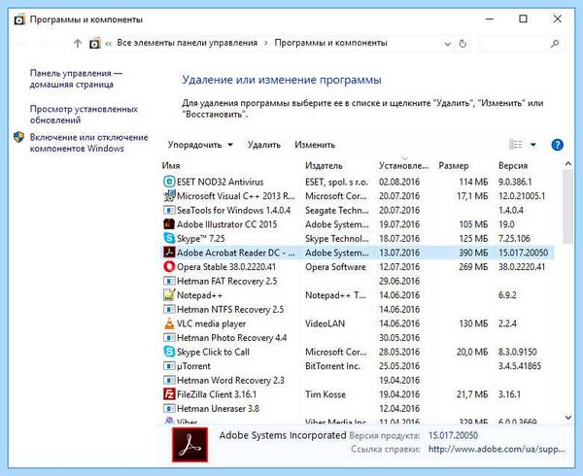Expand the breadcrumb chevron before Все элементы
The width and height of the screenshot is (583, 476).
[108, 44]
